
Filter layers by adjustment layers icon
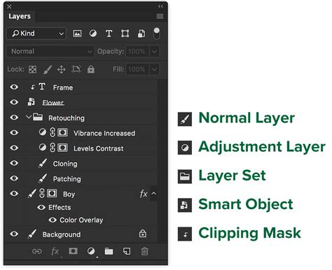coord(93,34)
